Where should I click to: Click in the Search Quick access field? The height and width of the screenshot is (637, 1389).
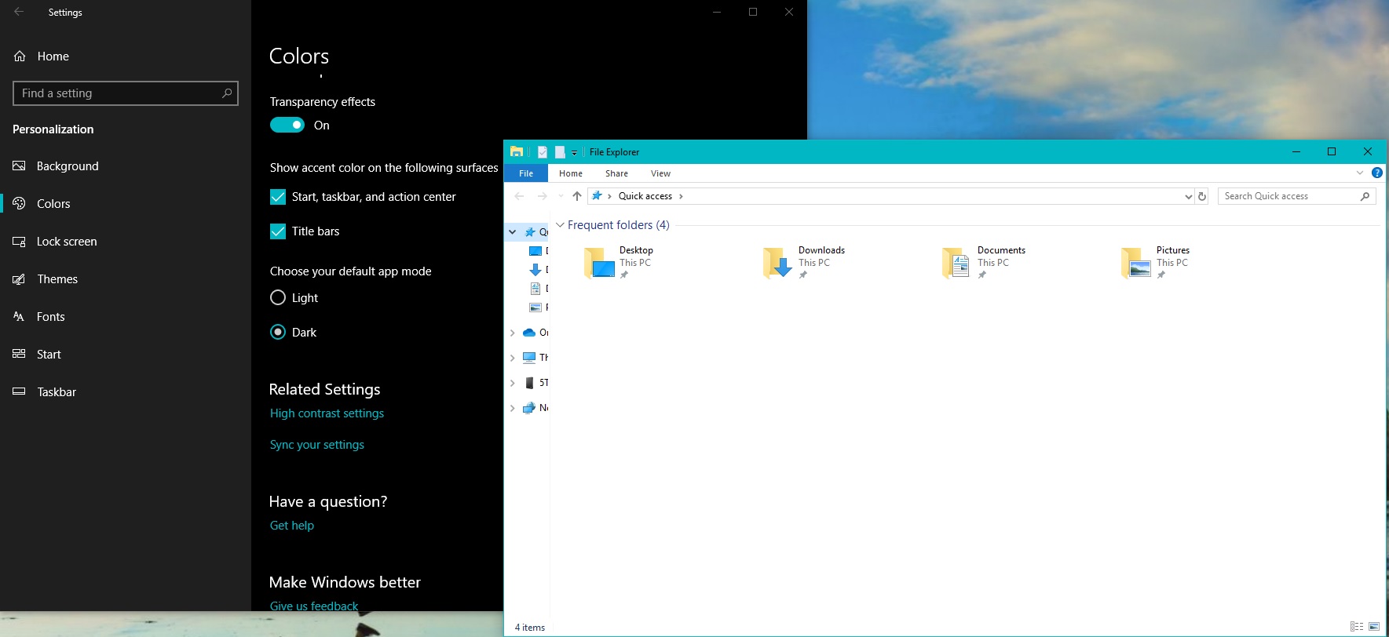click(1296, 196)
